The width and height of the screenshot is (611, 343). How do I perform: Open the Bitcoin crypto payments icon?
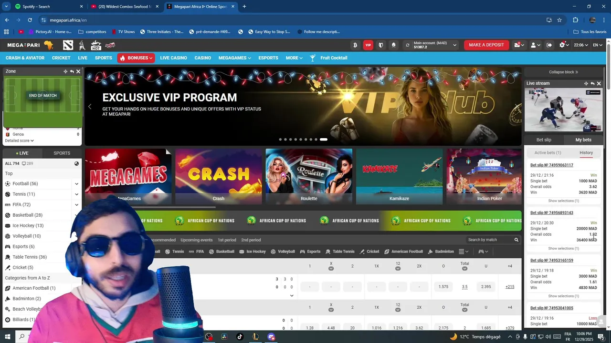click(355, 45)
